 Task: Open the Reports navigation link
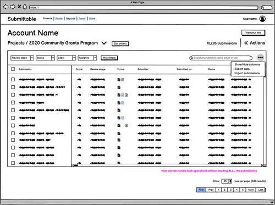70,19
